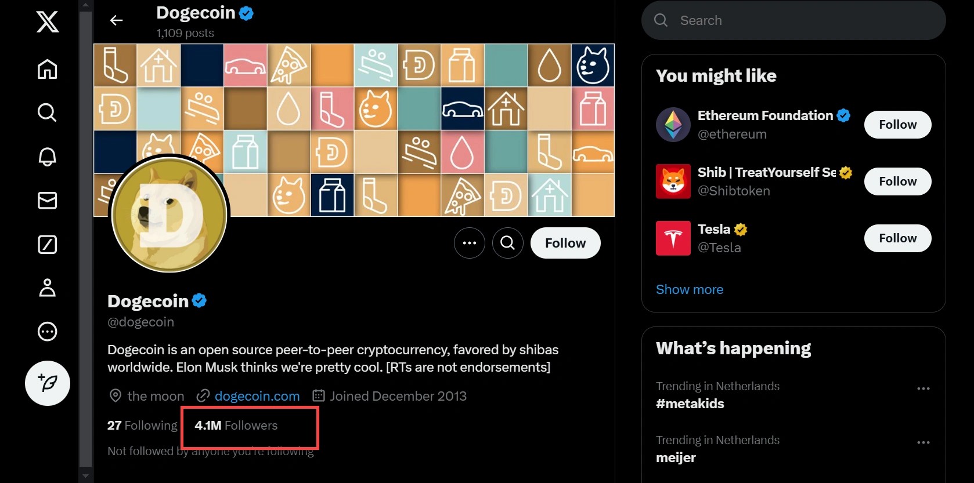The width and height of the screenshot is (974, 483).
Task: Open the Explore search icon in sidebar
Action: [48, 112]
